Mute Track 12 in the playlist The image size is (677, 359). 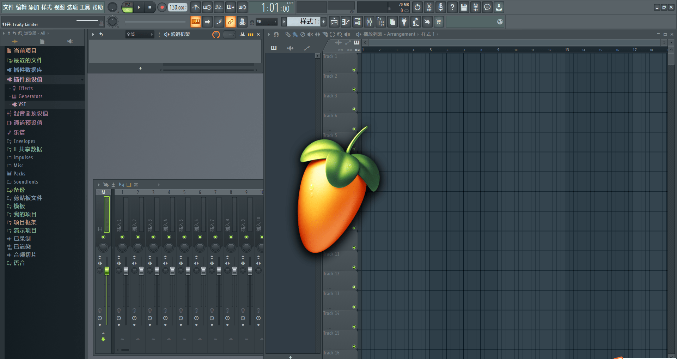354,287
